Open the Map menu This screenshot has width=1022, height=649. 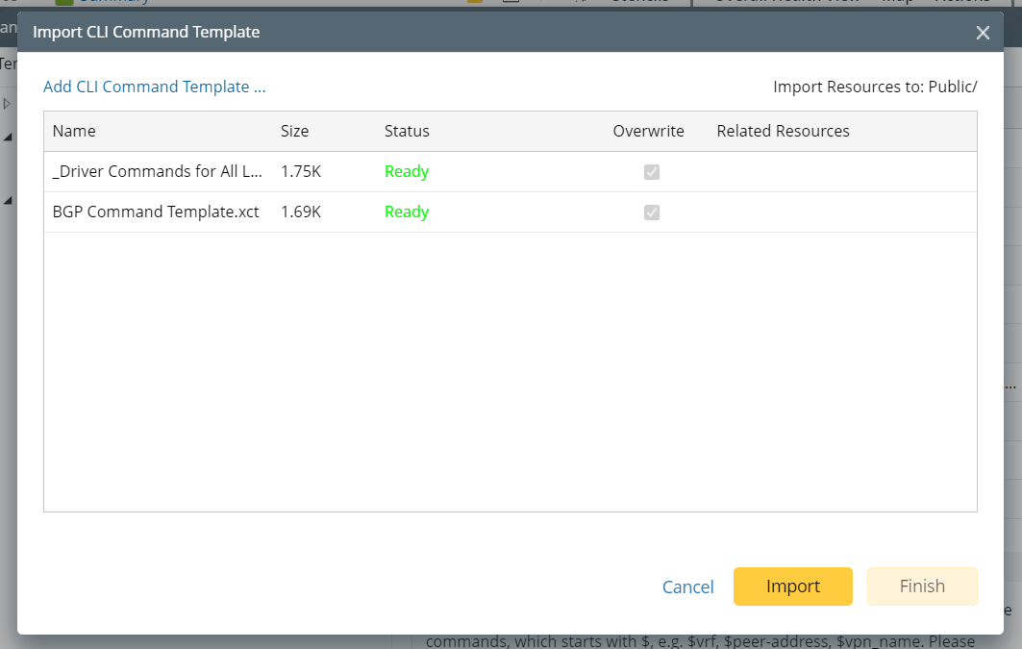[896, 2]
